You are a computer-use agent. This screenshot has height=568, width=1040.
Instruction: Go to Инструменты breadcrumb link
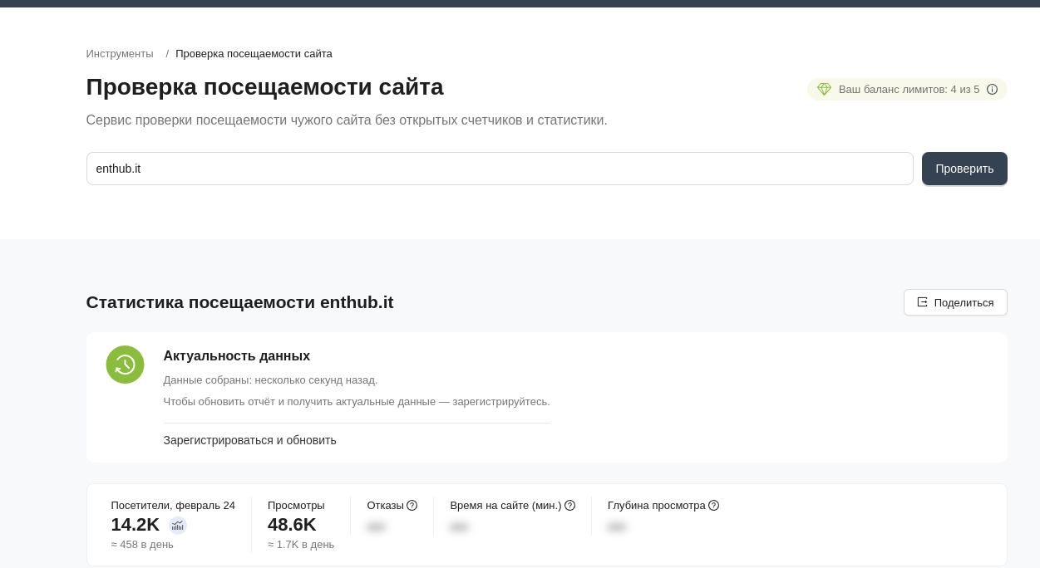[120, 54]
